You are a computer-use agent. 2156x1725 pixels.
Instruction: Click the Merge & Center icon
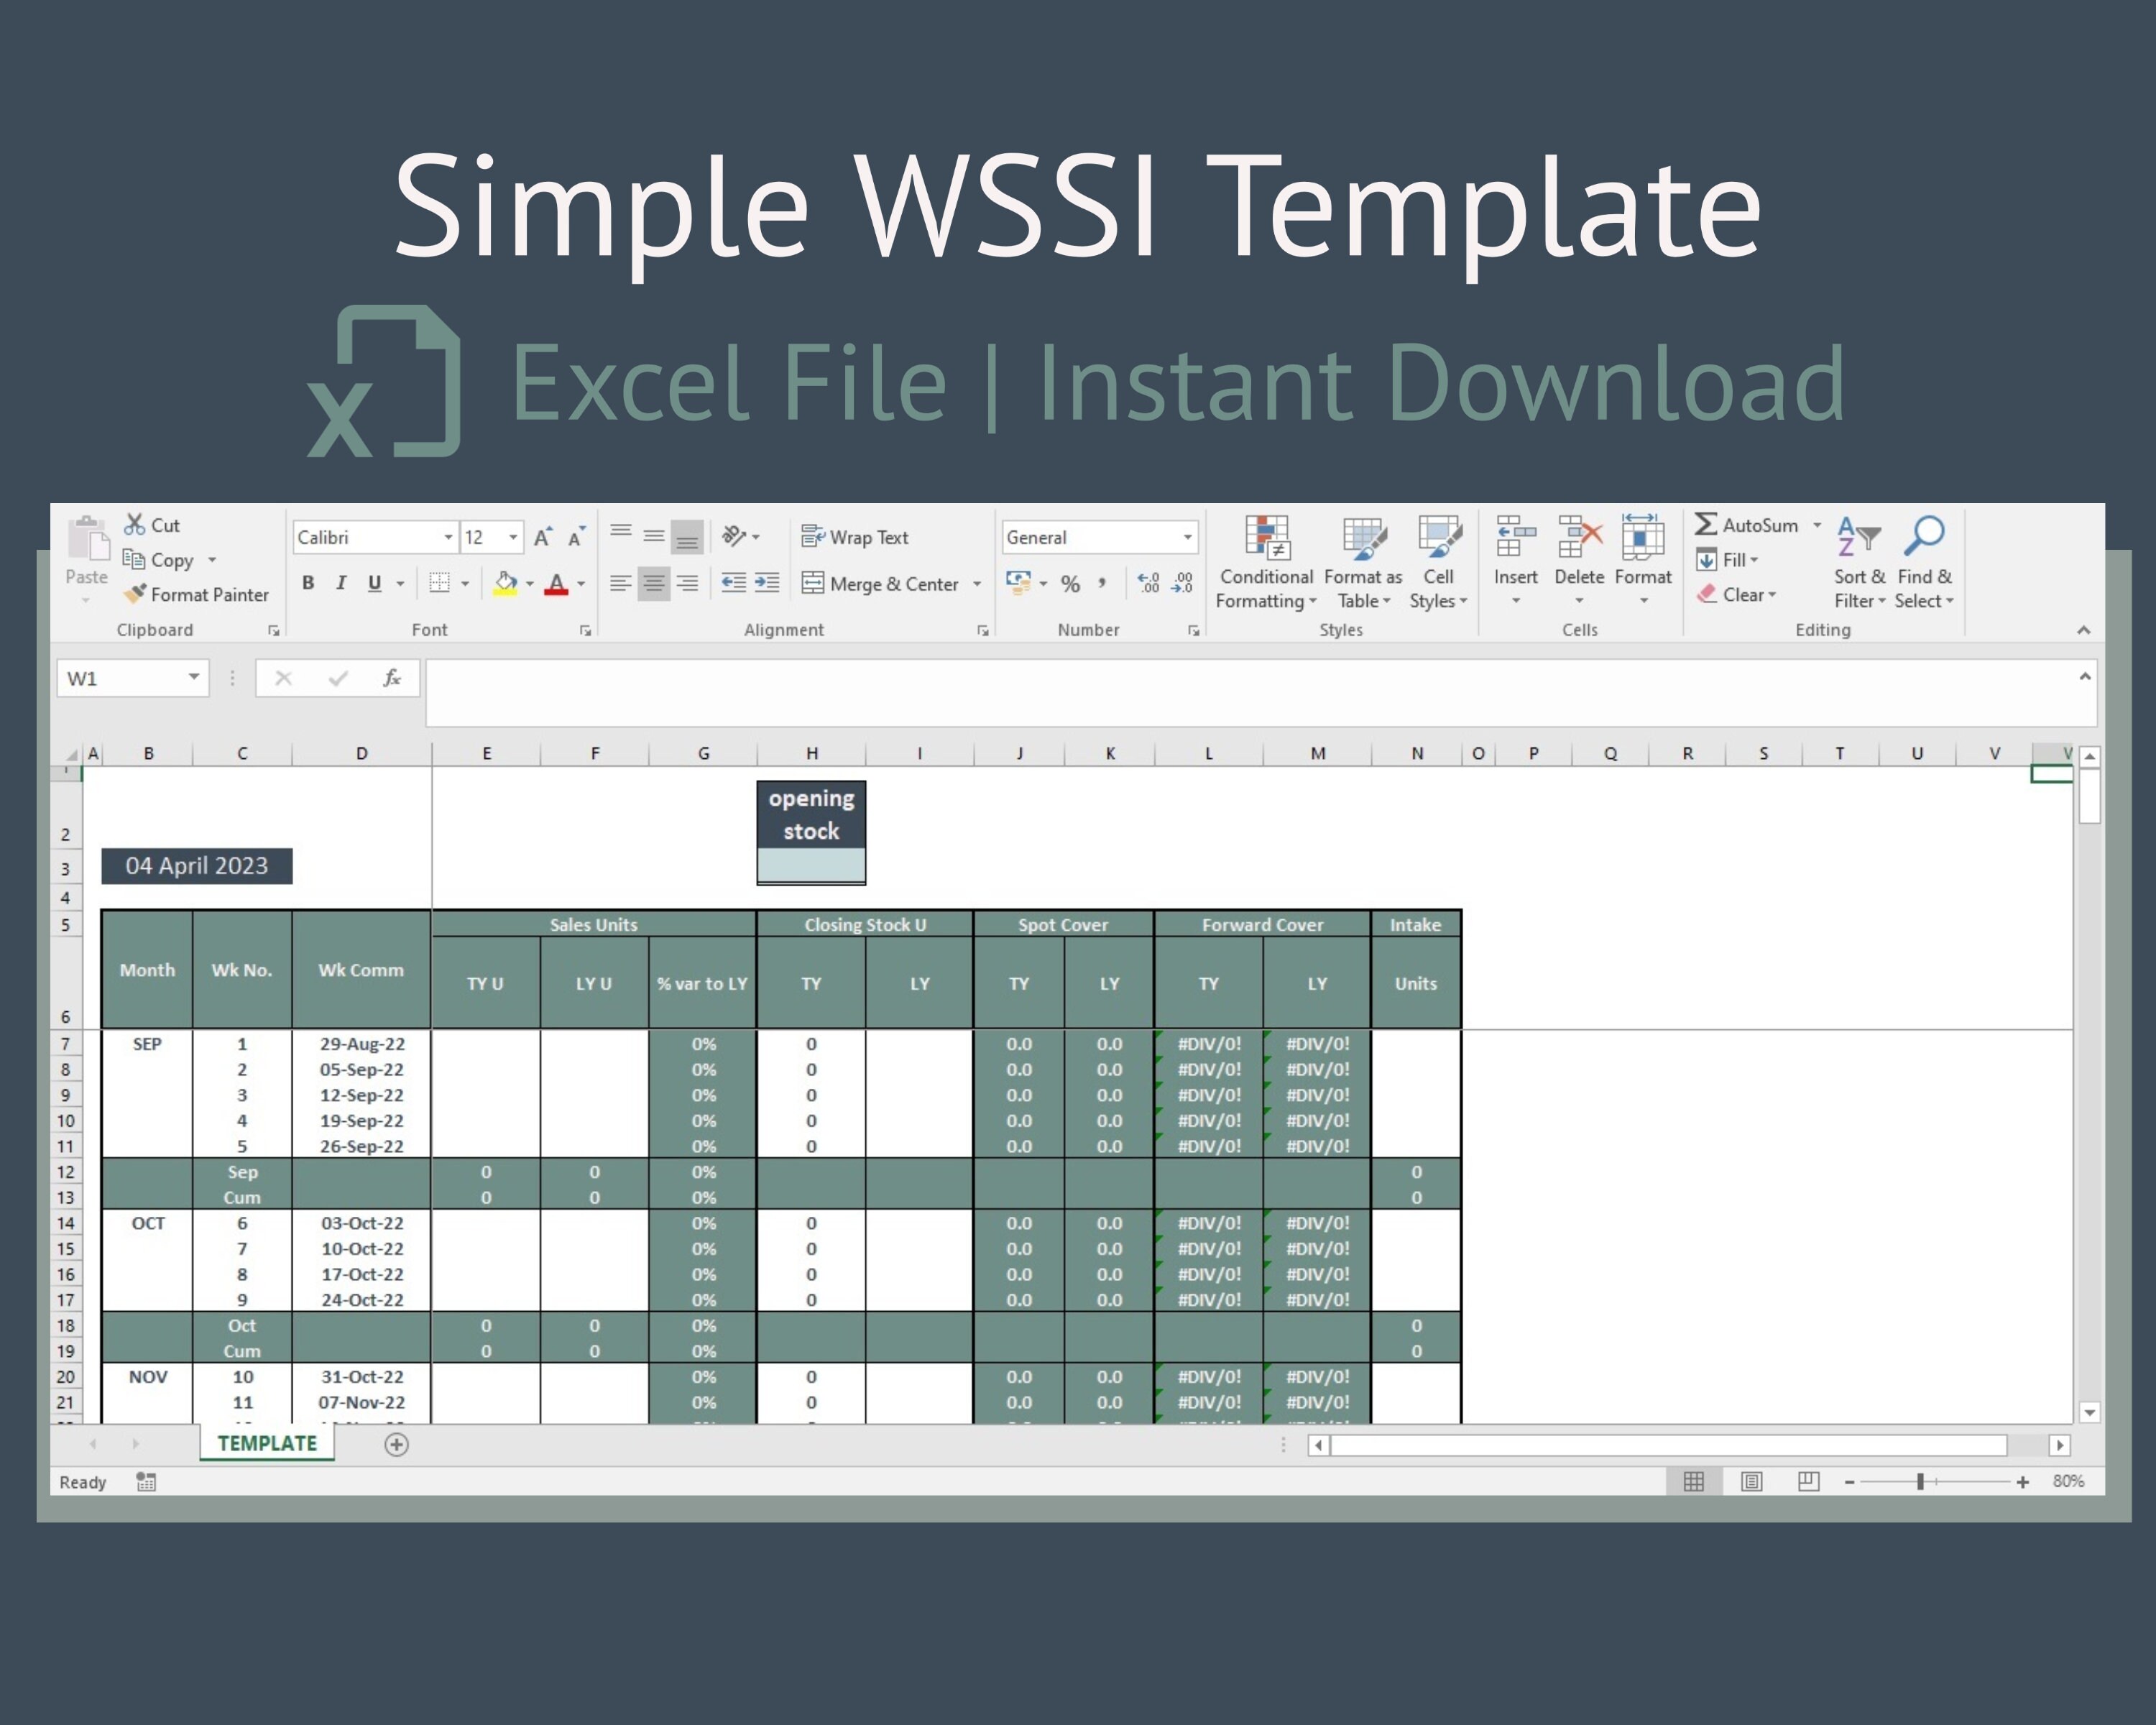point(814,583)
